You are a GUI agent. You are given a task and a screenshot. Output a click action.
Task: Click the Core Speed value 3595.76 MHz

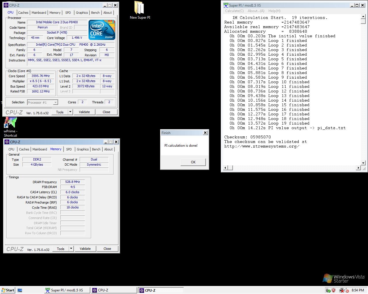[x=41, y=76]
